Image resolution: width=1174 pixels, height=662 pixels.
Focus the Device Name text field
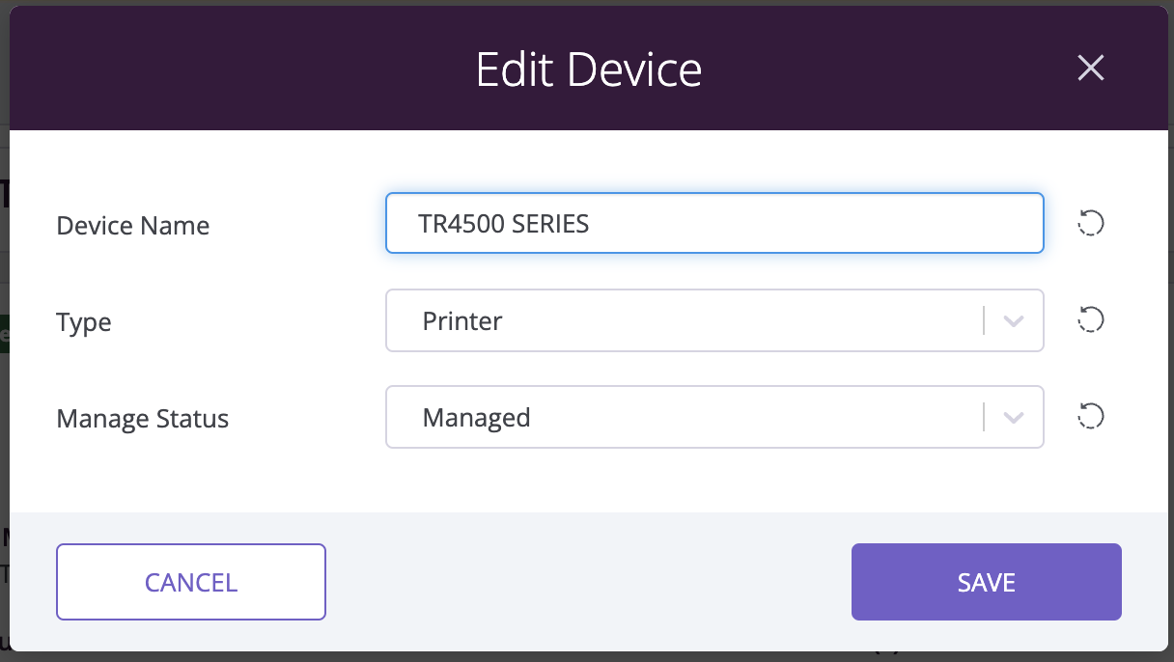(714, 224)
